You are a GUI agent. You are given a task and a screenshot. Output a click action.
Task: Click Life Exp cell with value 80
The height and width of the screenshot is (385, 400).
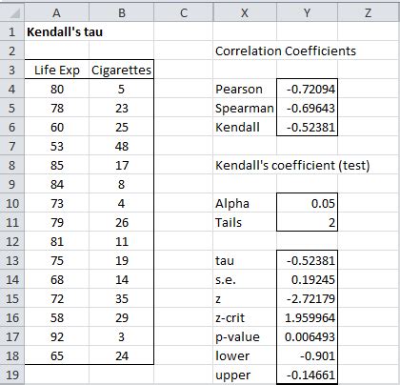coord(57,89)
